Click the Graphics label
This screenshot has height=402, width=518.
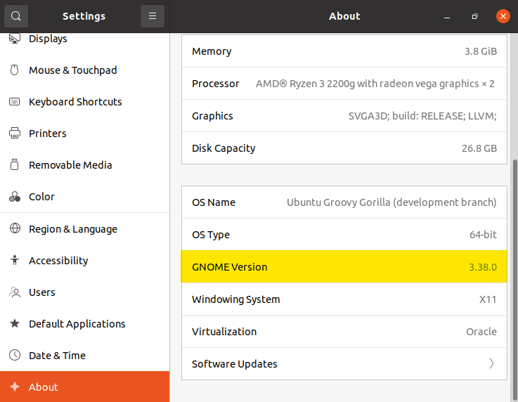click(212, 116)
